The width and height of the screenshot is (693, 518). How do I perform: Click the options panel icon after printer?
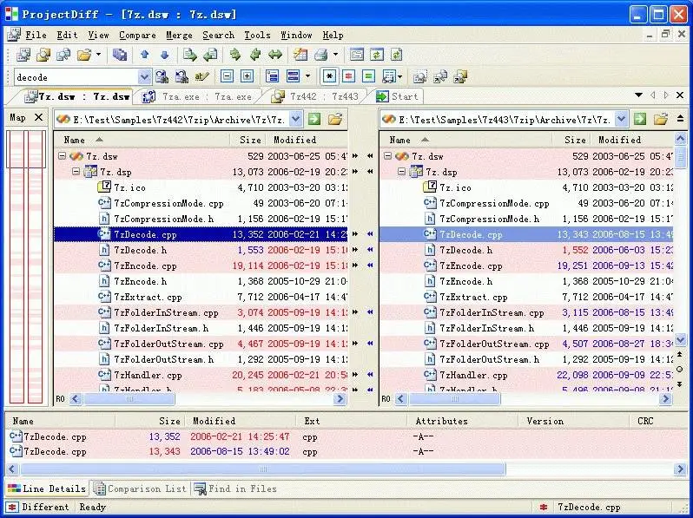pos(357,55)
